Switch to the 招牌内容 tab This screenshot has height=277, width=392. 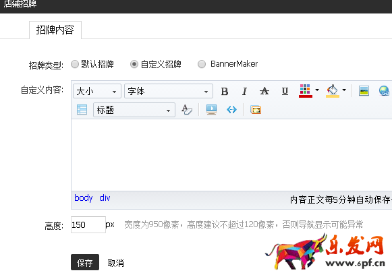point(55,30)
